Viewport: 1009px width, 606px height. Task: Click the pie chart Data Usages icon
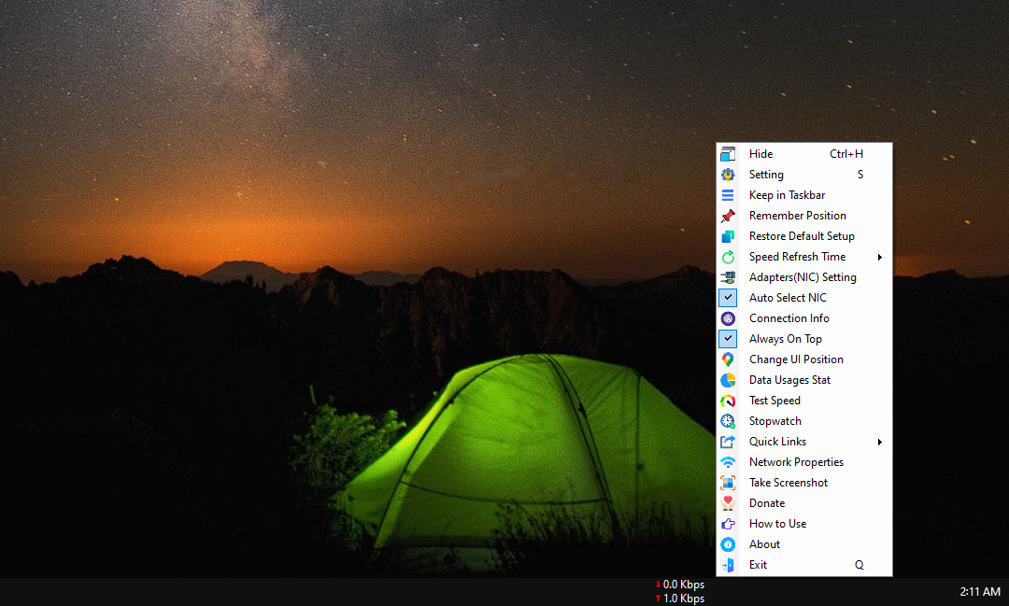pos(728,380)
